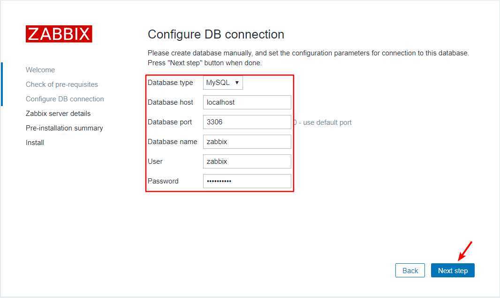Image resolution: width=500 pixels, height=298 pixels.
Task: Click into the User input field
Action: pyautogui.click(x=247, y=161)
